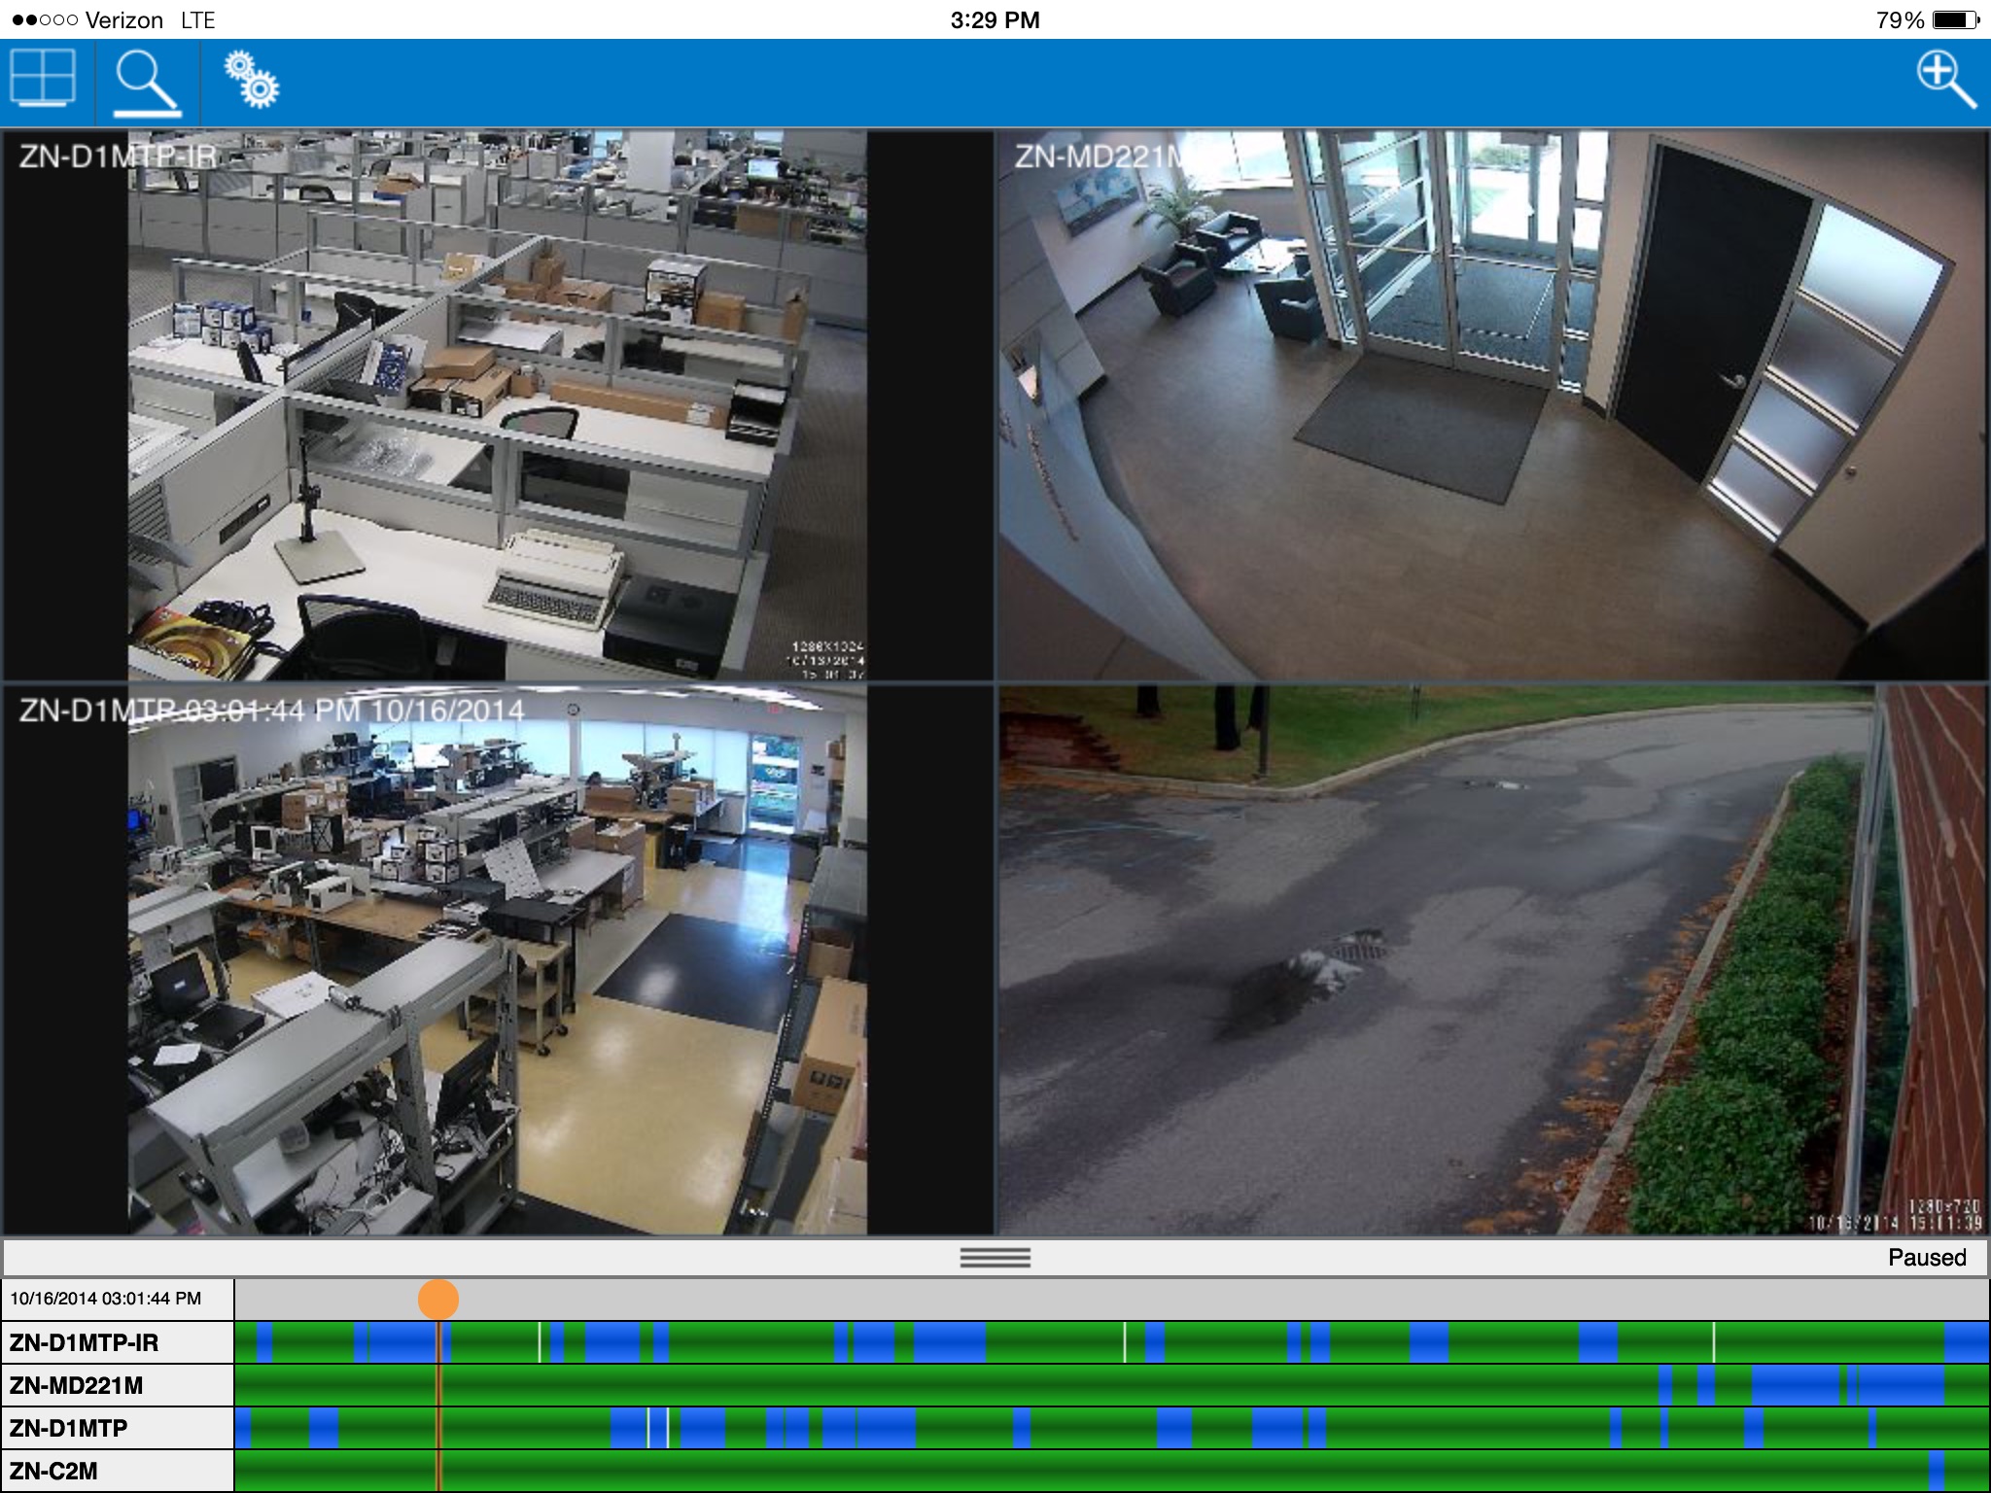Tap the zoom-in magnifier icon
Image resolution: width=1991 pixels, height=1493 pixels.
pos(1945,81)
